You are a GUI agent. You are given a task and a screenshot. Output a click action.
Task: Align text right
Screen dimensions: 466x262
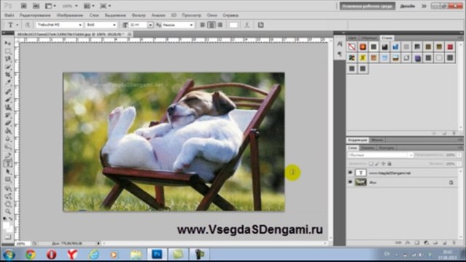point(220,25)
